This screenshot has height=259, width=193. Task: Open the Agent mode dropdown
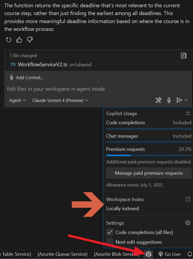(17, 100)
